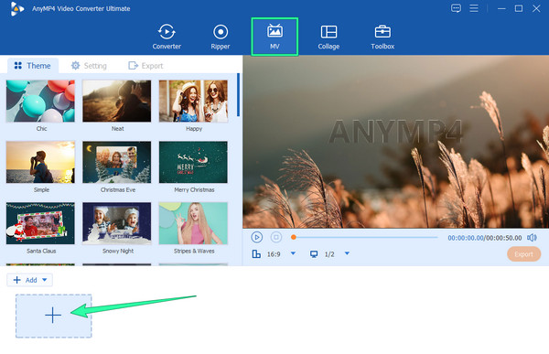Click the screen display icon
The width and height of the screenshot is (549, 354).
tap(314, 254)
